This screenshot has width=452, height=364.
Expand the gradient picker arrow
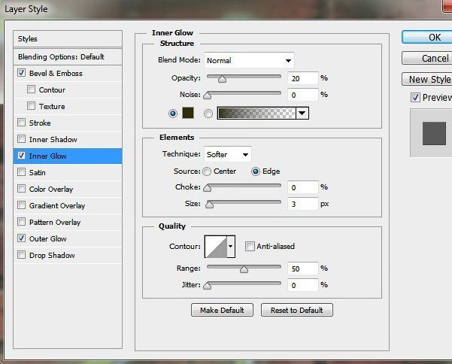[x=302, y=113]
